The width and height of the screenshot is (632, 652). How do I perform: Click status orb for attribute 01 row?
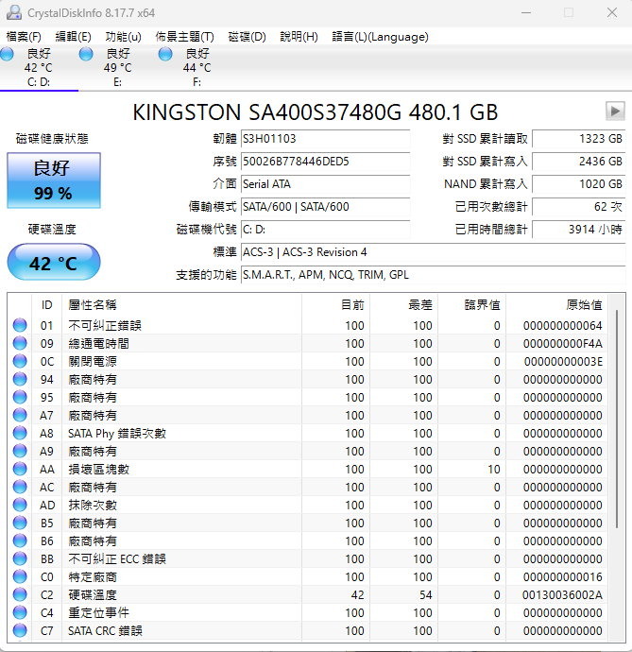20,325
